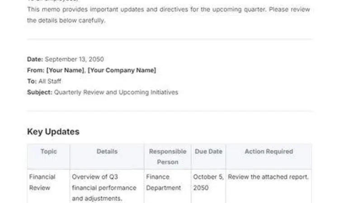Click the Details column header

(107, 152)
